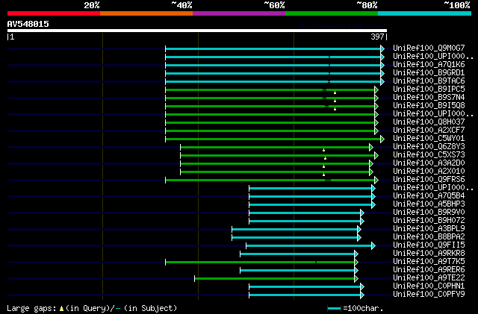The width and height of the screenshot is (478, 314).
Task: Open hit label UniRef100_B8BPA2
Action: [429, 237]
